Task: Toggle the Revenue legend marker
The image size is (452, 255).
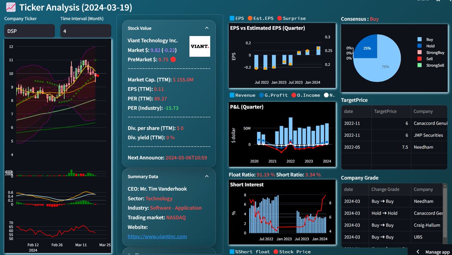Action: click(x=232, y=95)
